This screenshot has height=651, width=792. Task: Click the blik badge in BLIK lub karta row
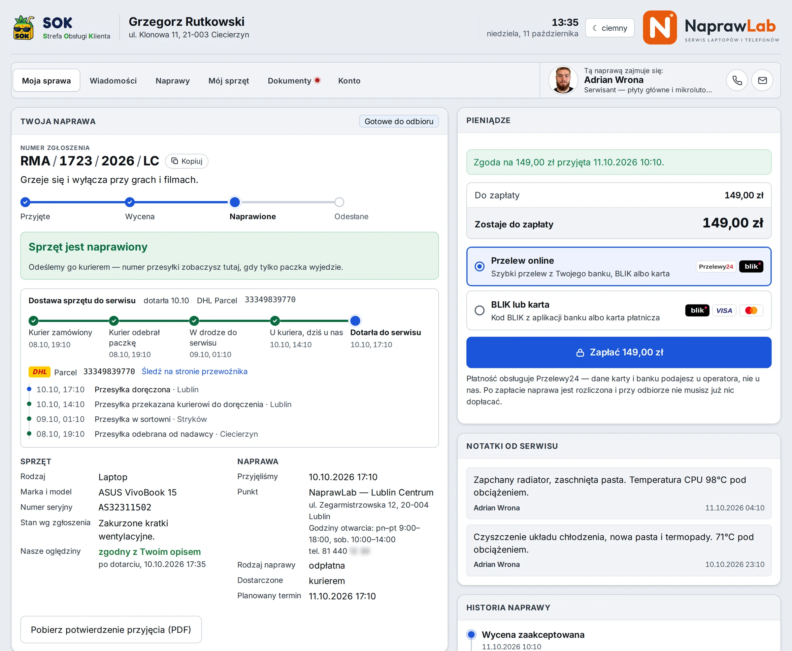pos(697,311)
